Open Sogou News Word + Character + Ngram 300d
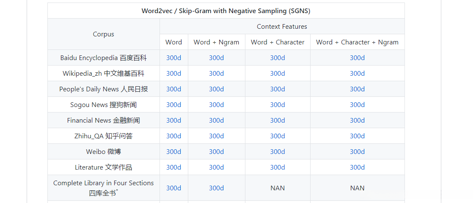476x203 pixels. tap(357, 105)
